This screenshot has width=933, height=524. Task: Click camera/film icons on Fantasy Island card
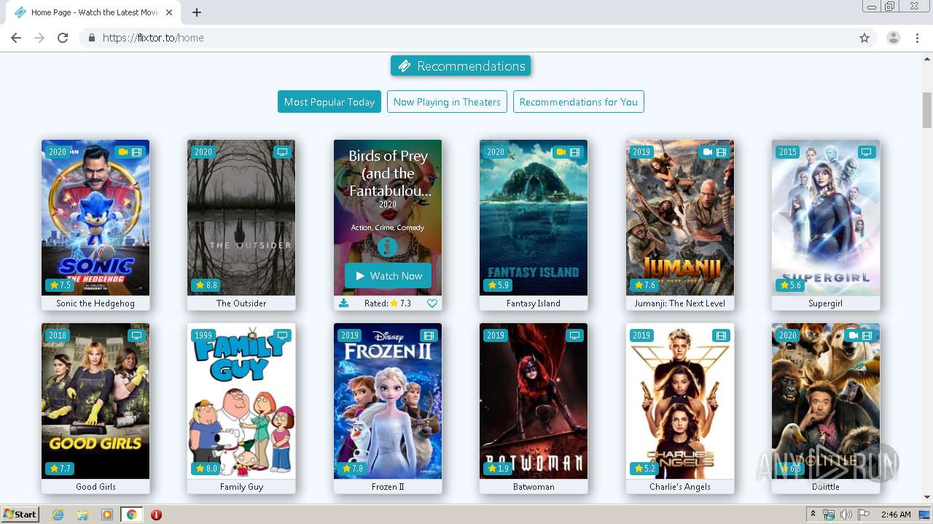coord(568,152)
